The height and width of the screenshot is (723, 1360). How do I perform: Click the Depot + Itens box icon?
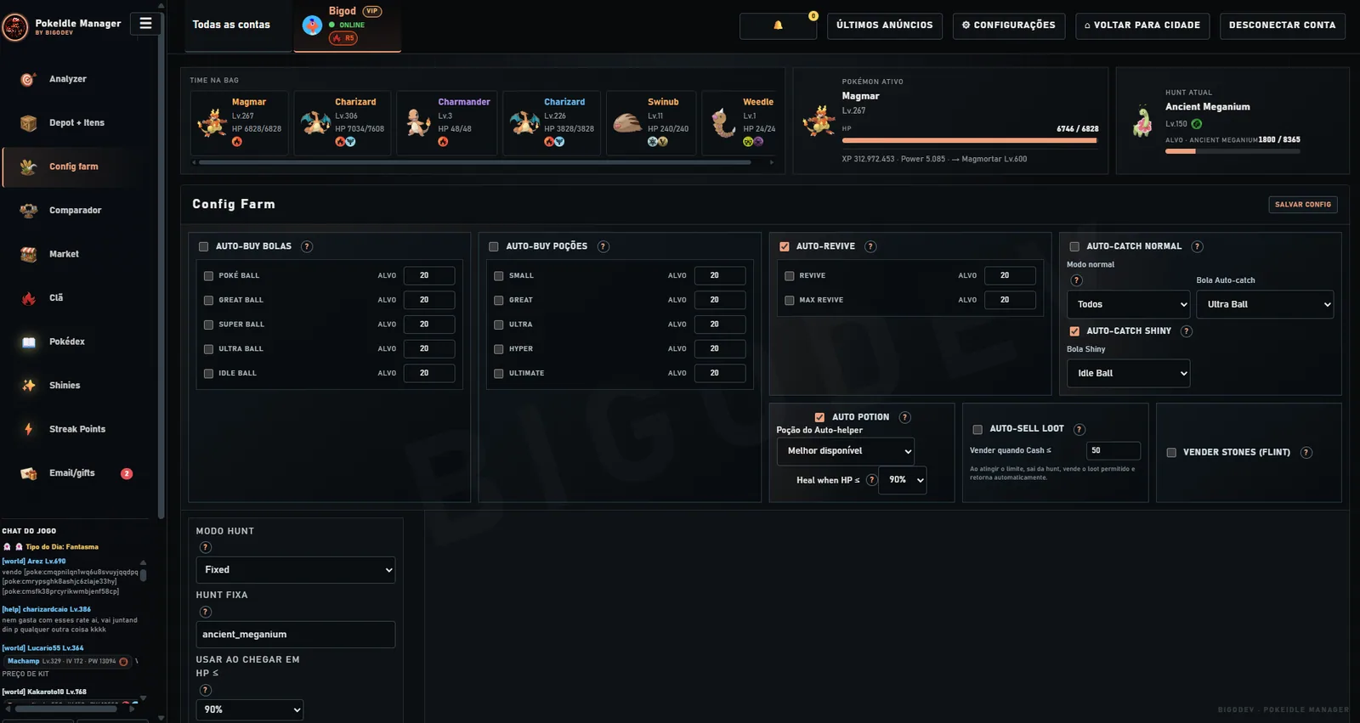coord(28,123)
